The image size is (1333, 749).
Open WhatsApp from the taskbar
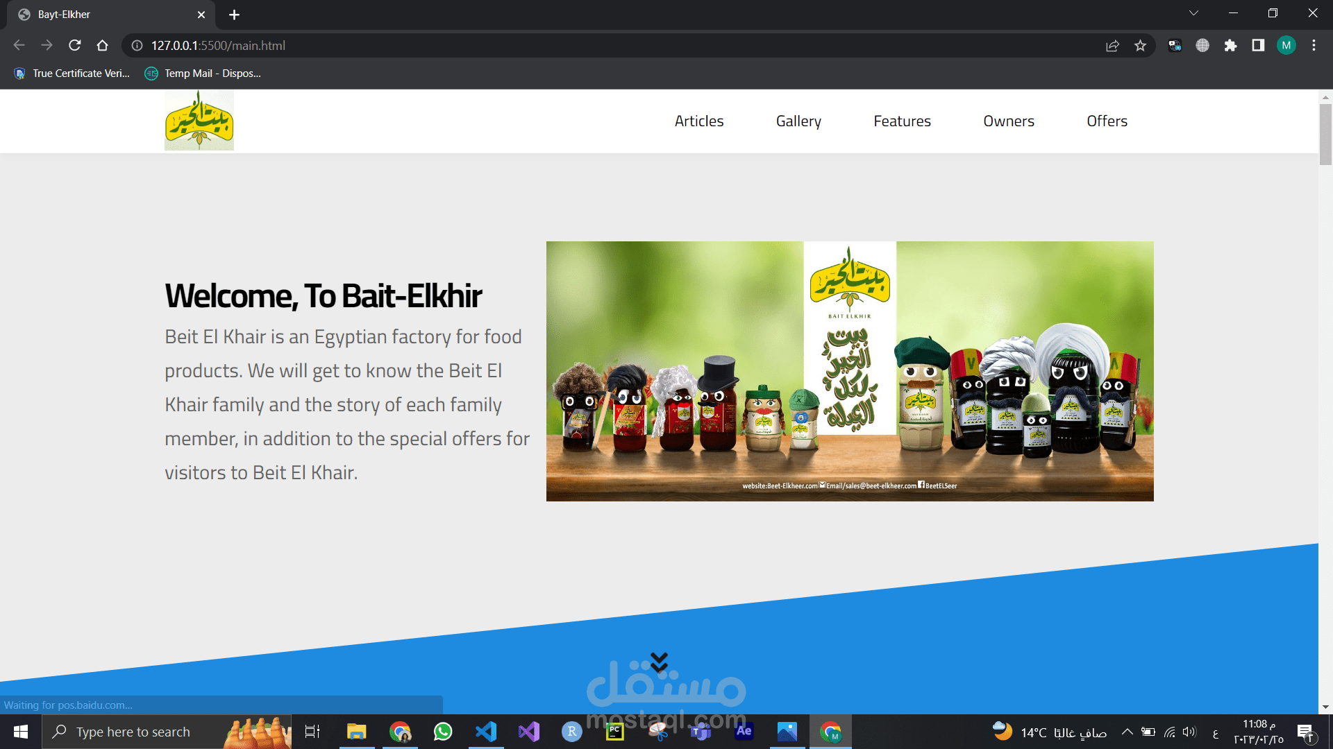[x=442, y=732]
